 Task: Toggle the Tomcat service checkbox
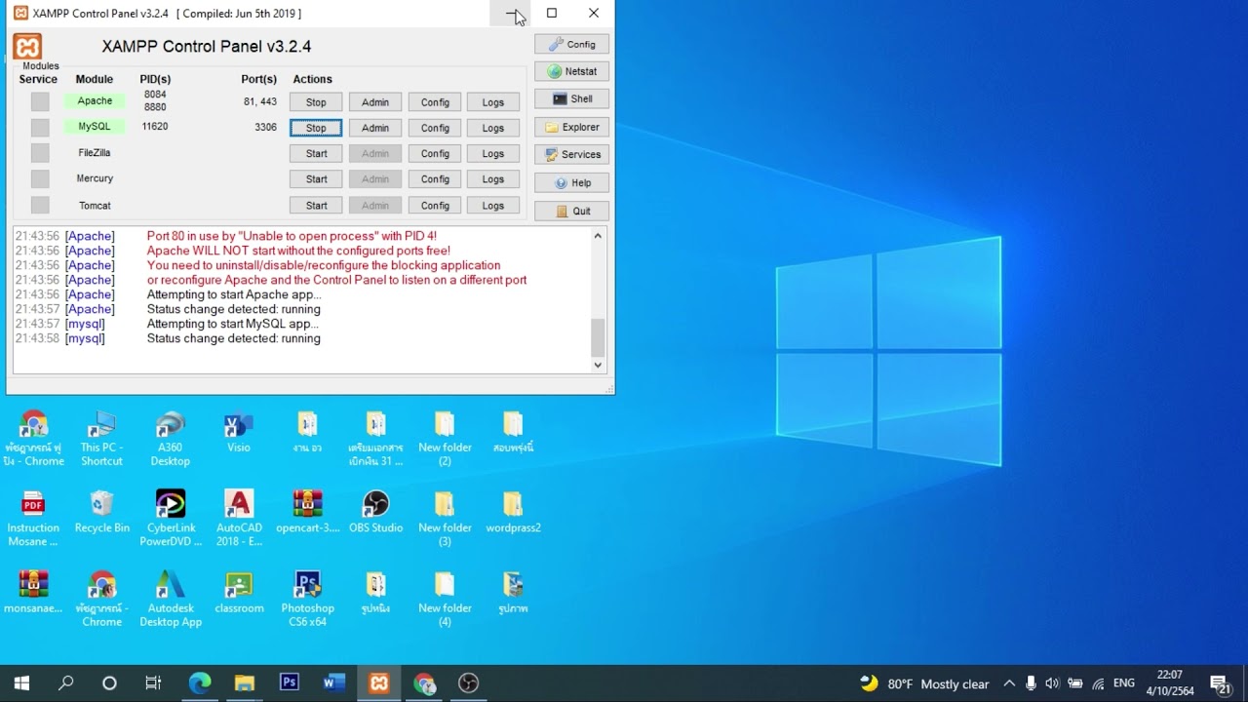[x=39, y=205]
